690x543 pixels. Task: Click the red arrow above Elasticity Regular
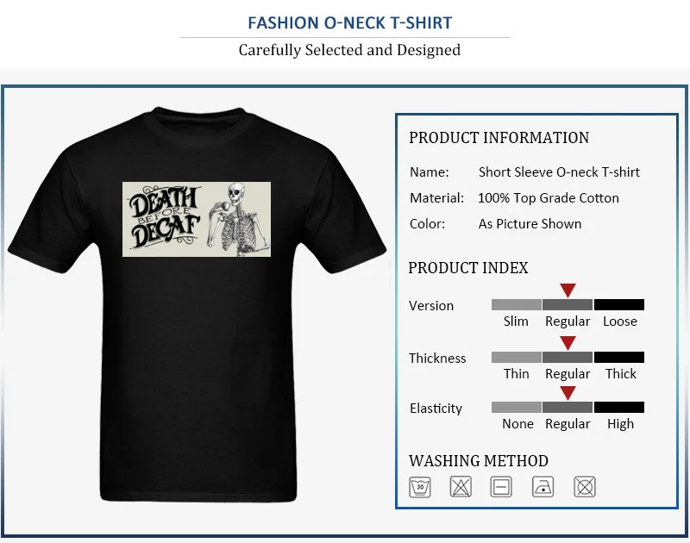point(568,393)
